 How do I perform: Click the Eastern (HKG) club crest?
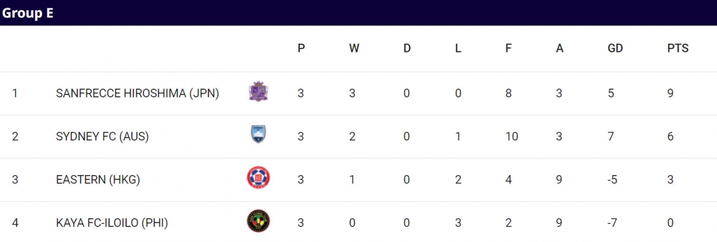click(x=258, y=178)
